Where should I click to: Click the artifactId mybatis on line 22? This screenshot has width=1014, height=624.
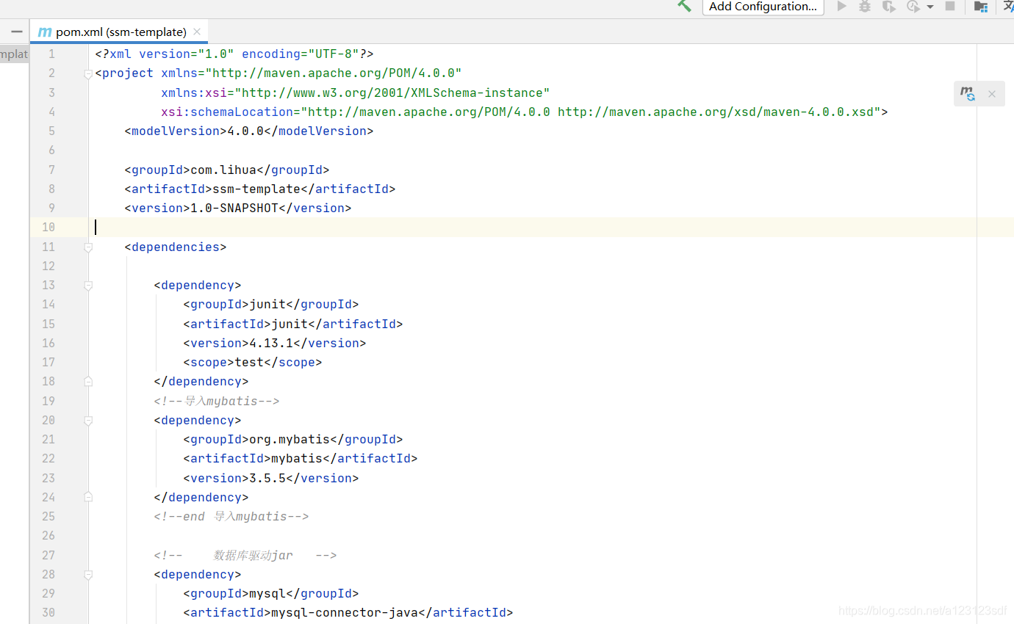tap(297, 459)
